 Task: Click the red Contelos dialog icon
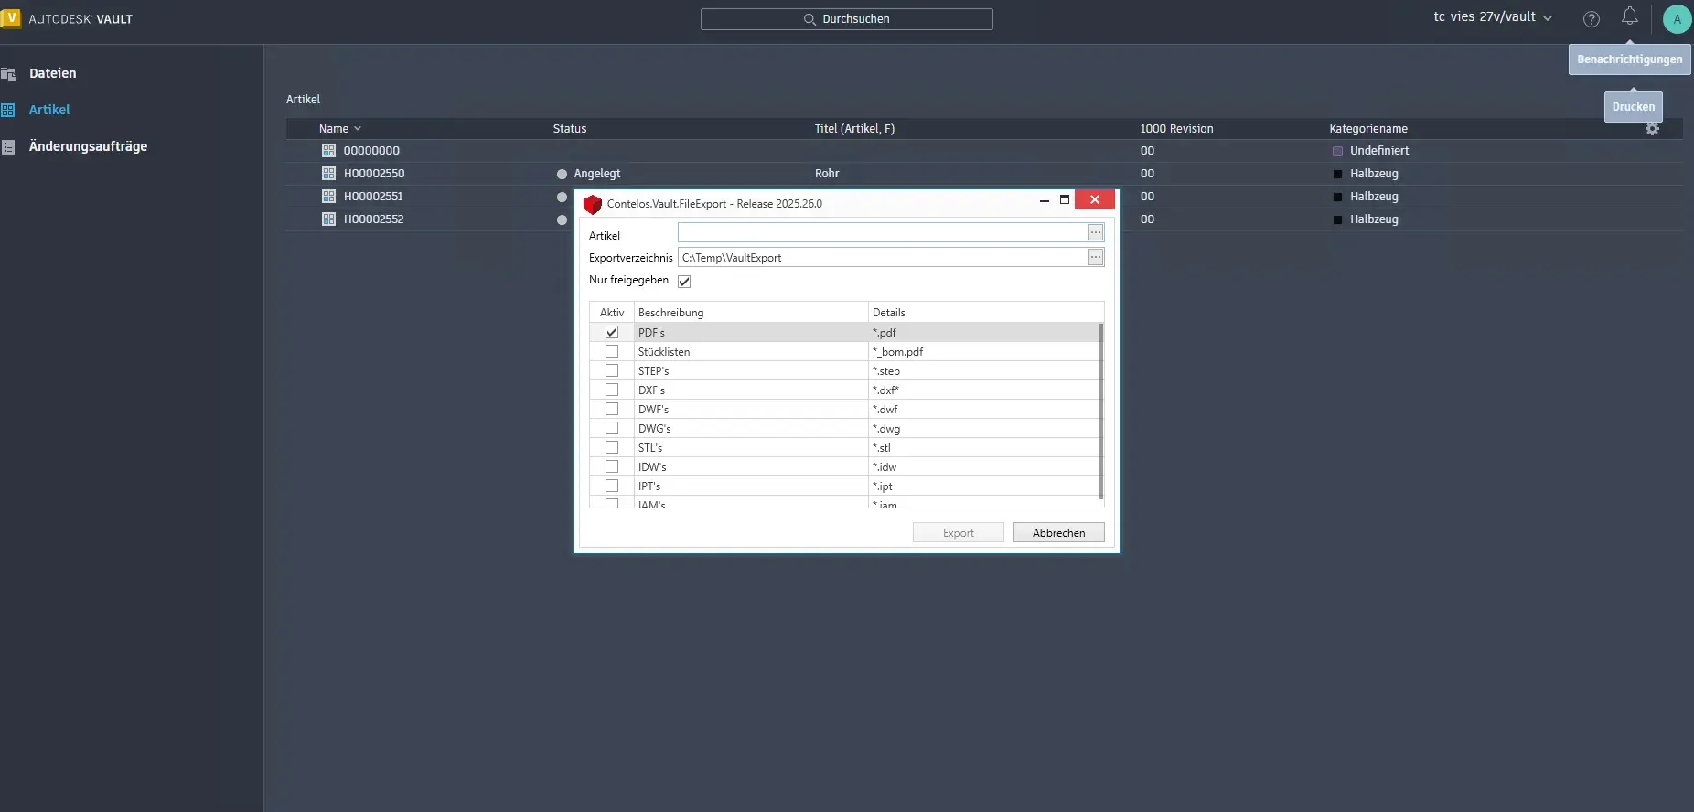click(x=593, y=204)
